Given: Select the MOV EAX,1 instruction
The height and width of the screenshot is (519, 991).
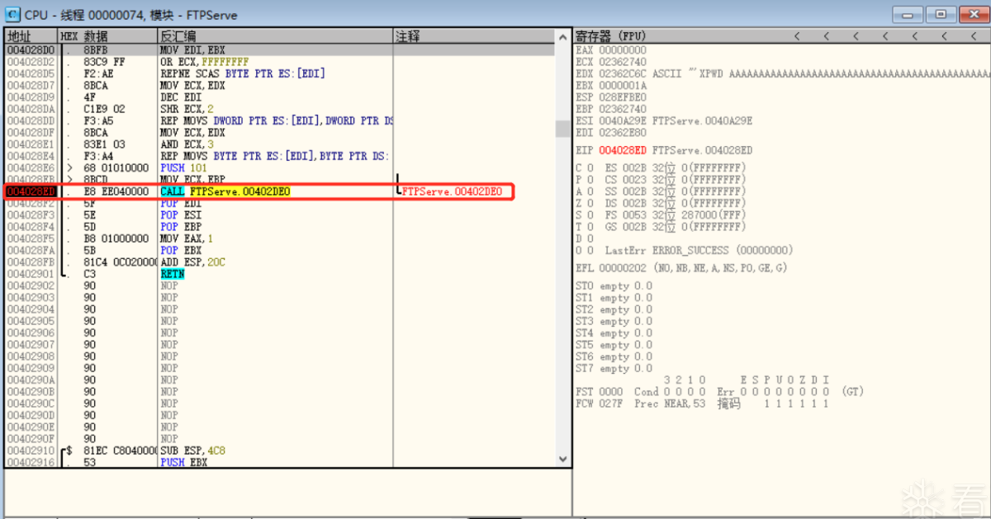Looking at the screenshot, I should tap(187, 238).
